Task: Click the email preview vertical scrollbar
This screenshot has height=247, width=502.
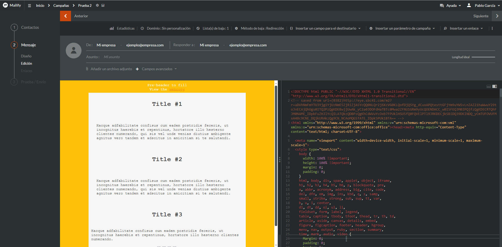Action: tap(276, 156)
